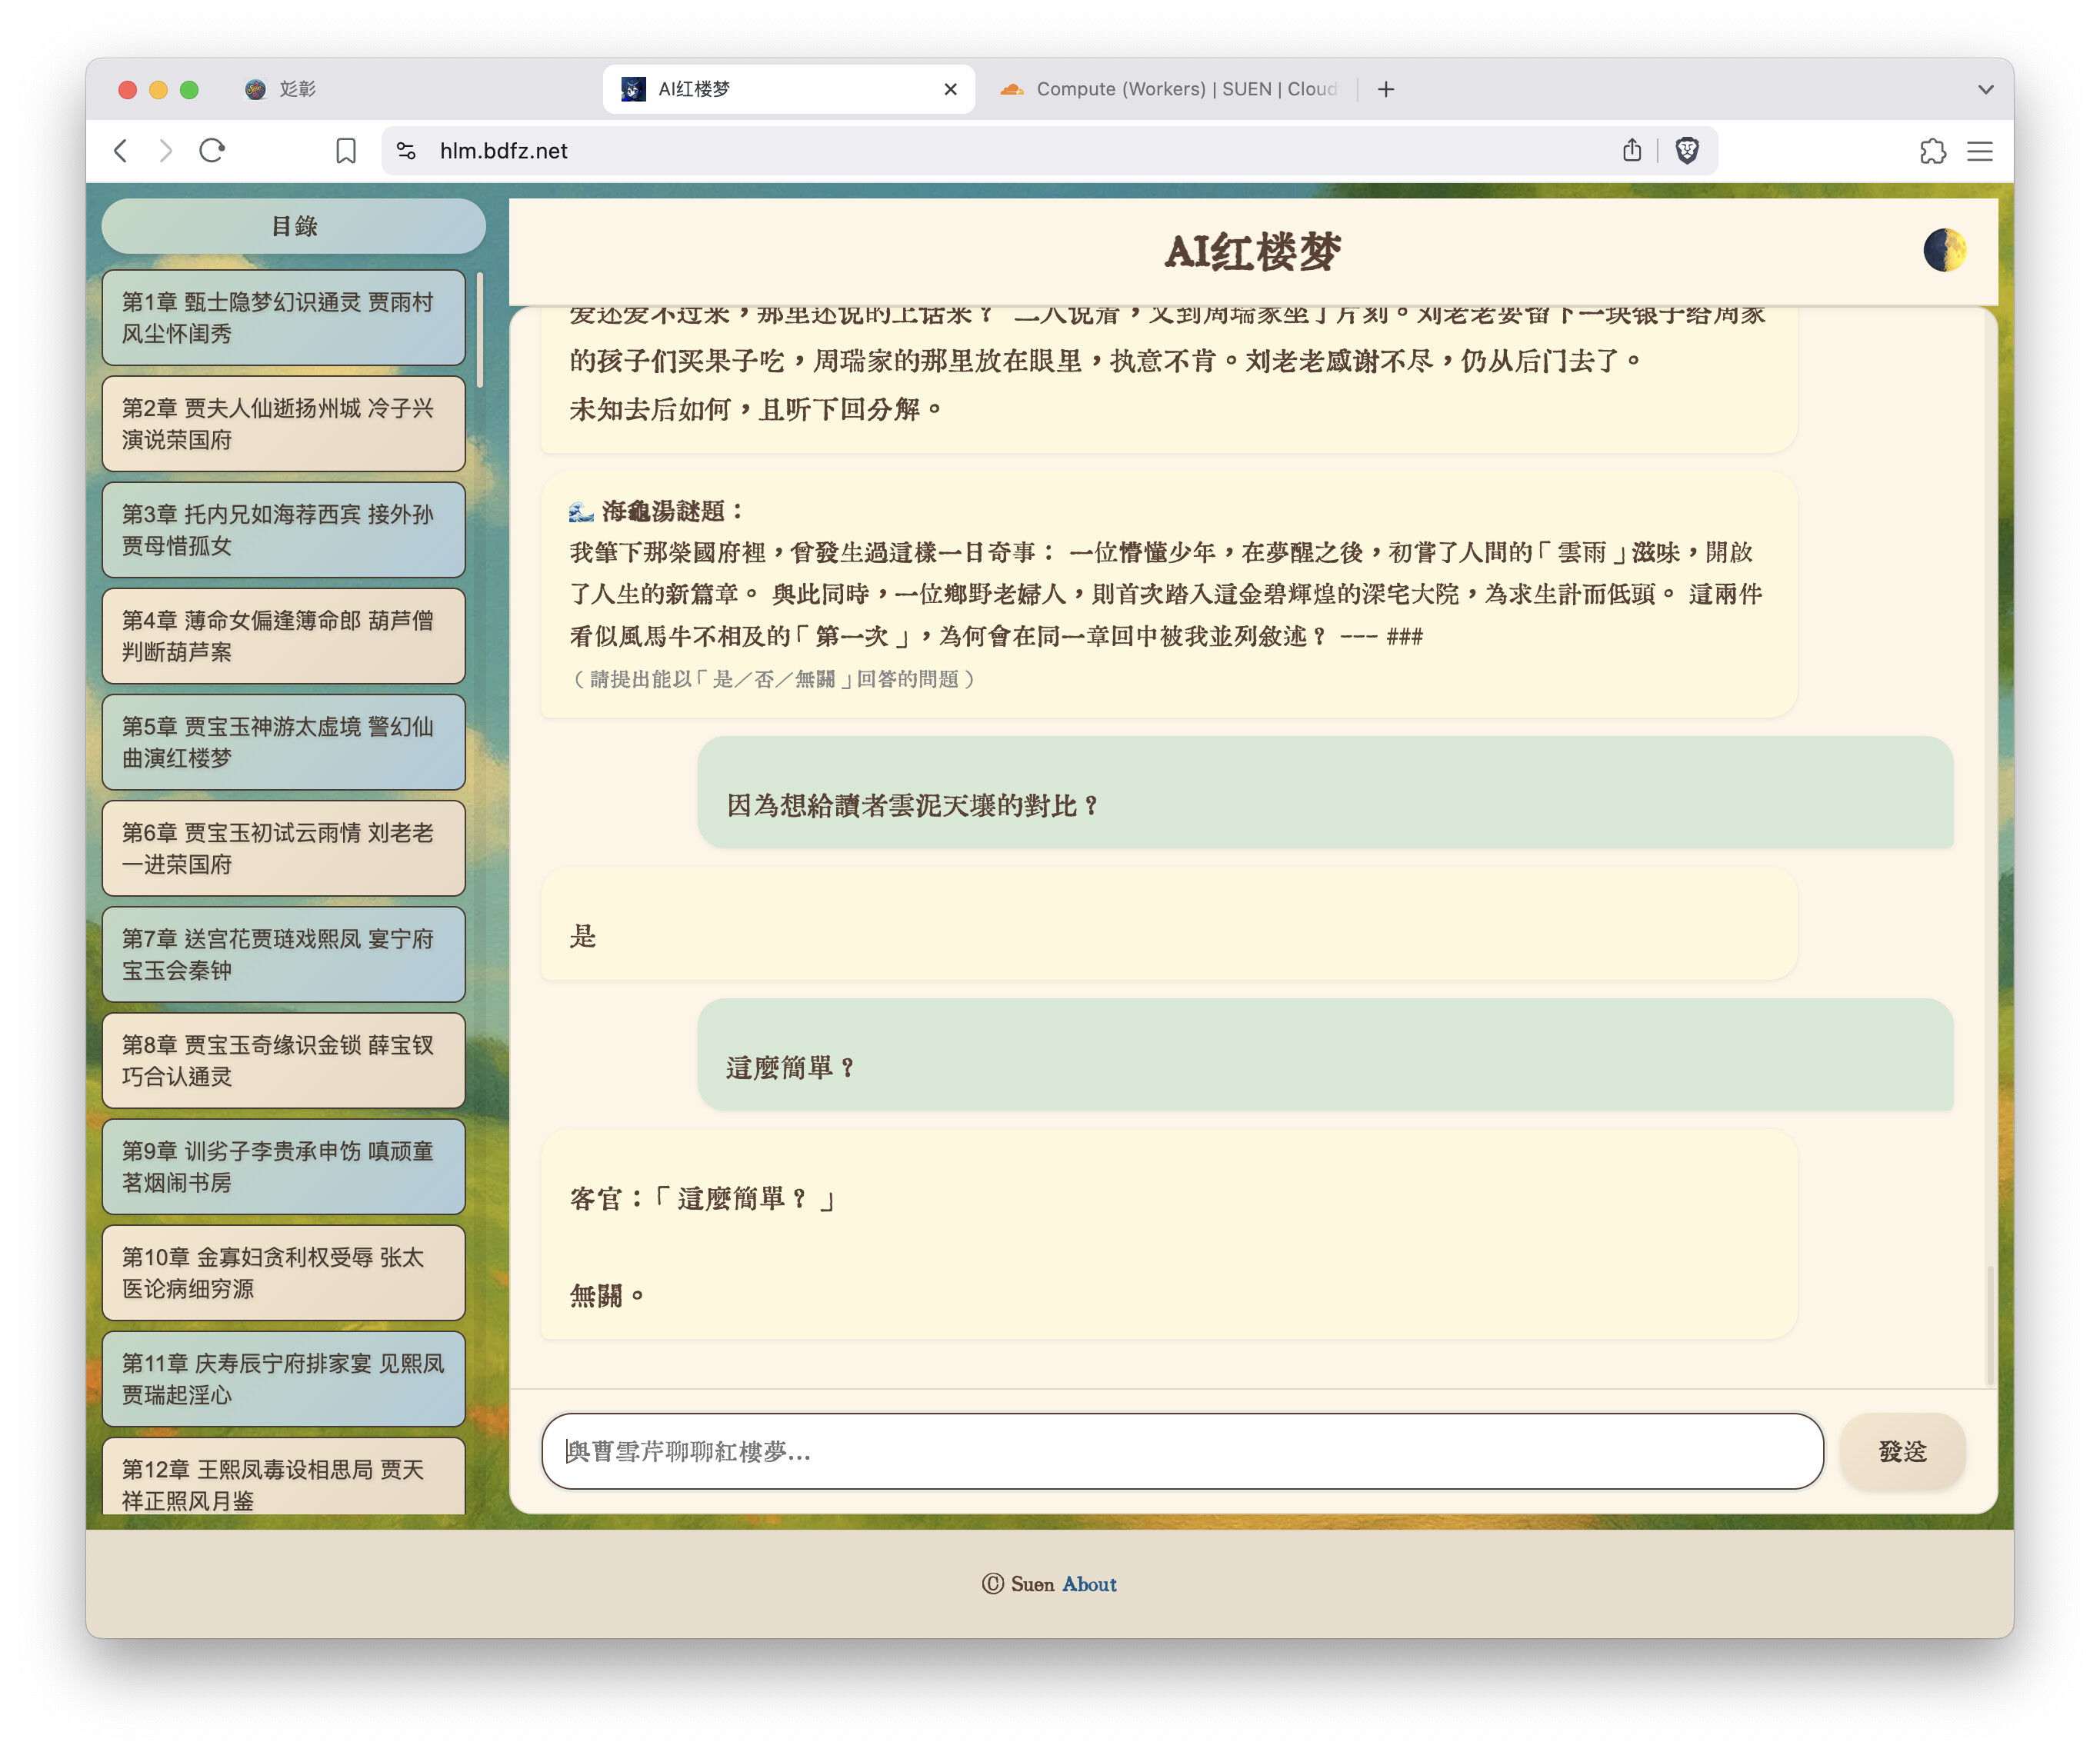Close the AI红楼梦 tab
The height and width of the screenshot is (1752, 2100).
[x=950, y=89]
